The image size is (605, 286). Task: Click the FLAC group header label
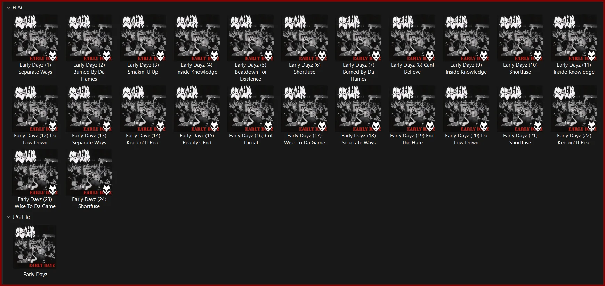18,7
